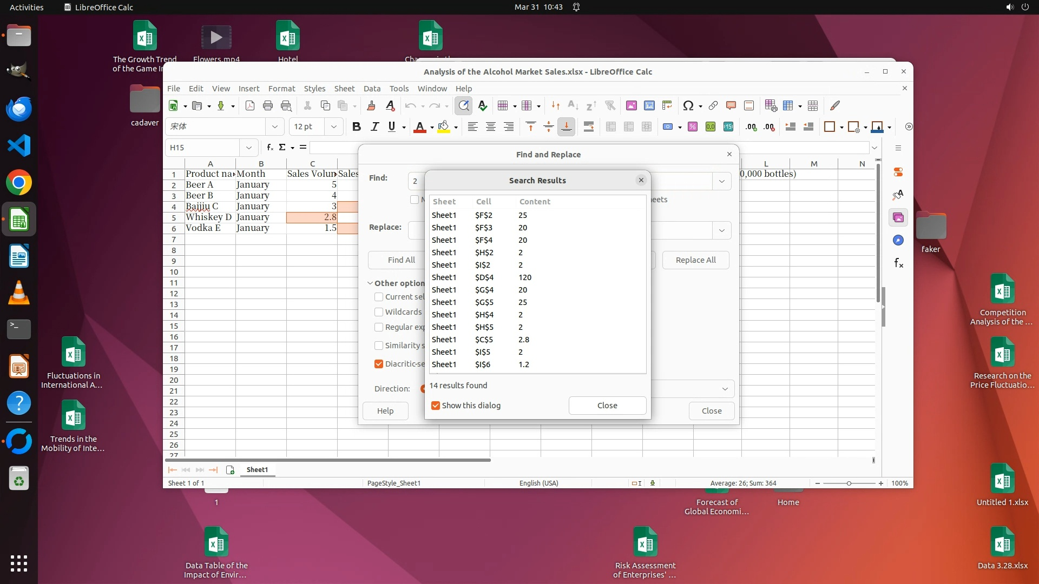Image resolution: width=1039 pixels, height=584 pixels.
Task: Close the Search Results dialog via Close button
Action: coord(607,406)
